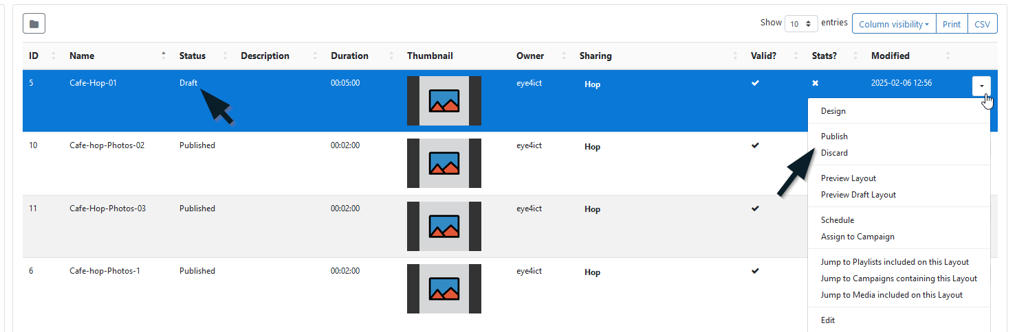The width and height of the screenshot is (1017, 332).
Task: Open thumbnail of Cafe-Hop-01 layout
Action: [444, 101]
